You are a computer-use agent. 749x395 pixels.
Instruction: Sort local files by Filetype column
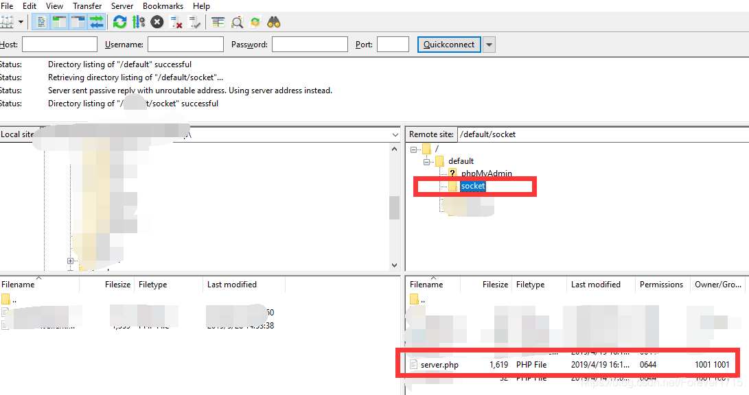point(169,285)
